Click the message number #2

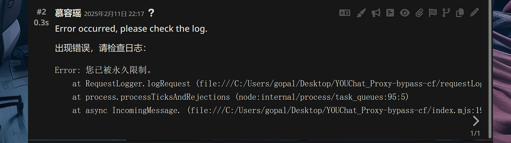41,12
